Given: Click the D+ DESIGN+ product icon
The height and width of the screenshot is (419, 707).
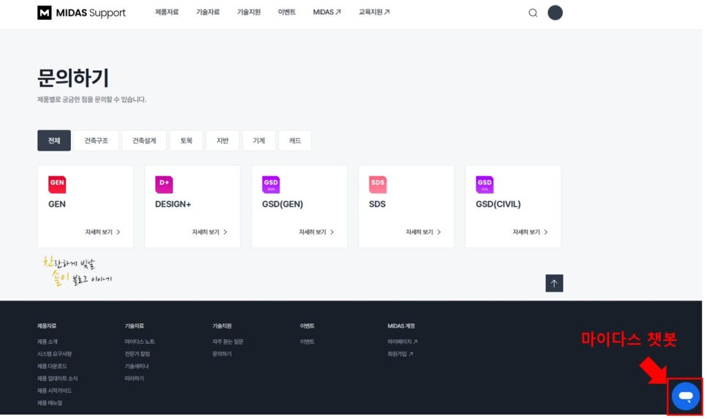Looking at the screenshot, I should point(164,184).
